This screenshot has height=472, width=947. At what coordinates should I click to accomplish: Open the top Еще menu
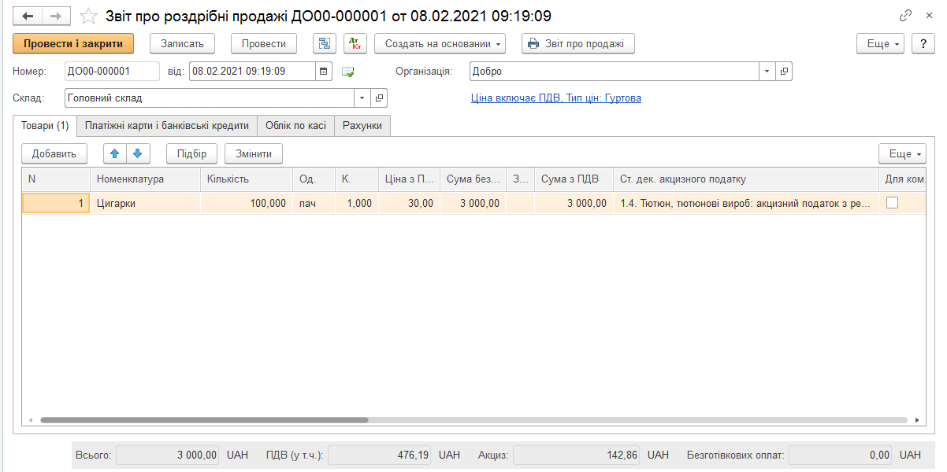coord(882,44)
